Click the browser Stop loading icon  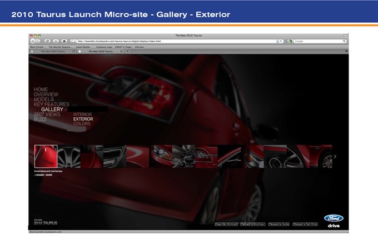56,41
